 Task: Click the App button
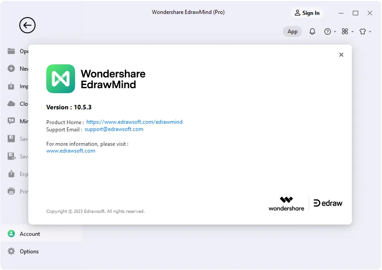coord(293,31)
